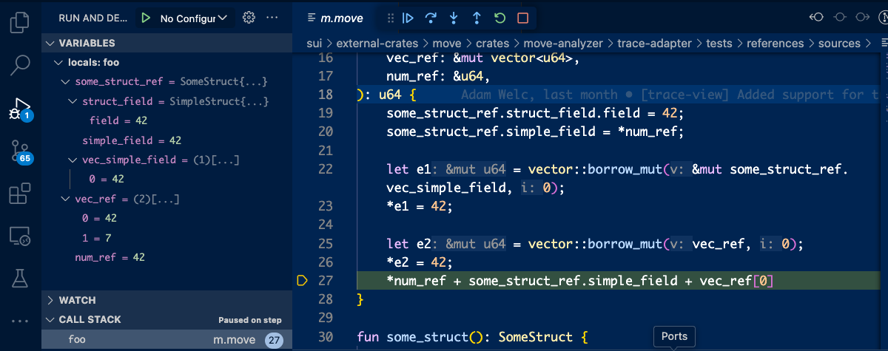Stop the debugging session
The image size is (888, 351).
[522, 18]
